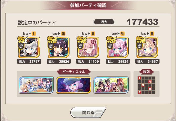
Task: Close the dialog with 閉じる button
Action: pos(88,112)
